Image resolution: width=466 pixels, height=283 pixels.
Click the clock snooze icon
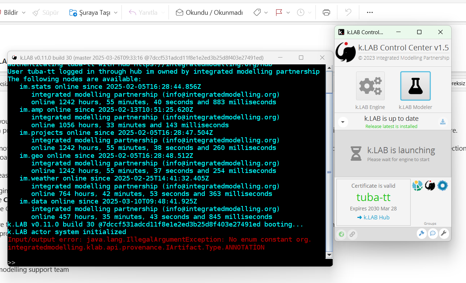(301, 13)
